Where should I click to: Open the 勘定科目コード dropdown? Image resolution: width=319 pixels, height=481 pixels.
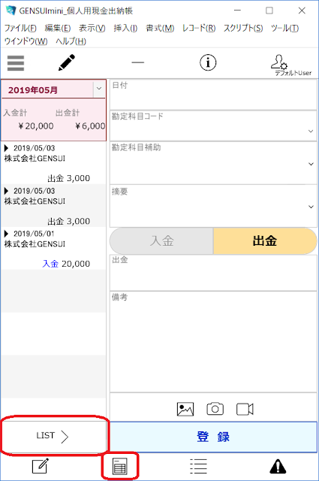tap(311, 131)
